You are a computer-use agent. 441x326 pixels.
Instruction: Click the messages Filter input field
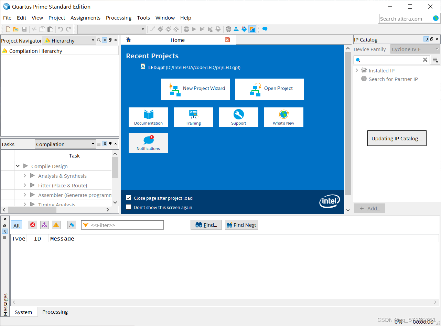tap(122, 225)
